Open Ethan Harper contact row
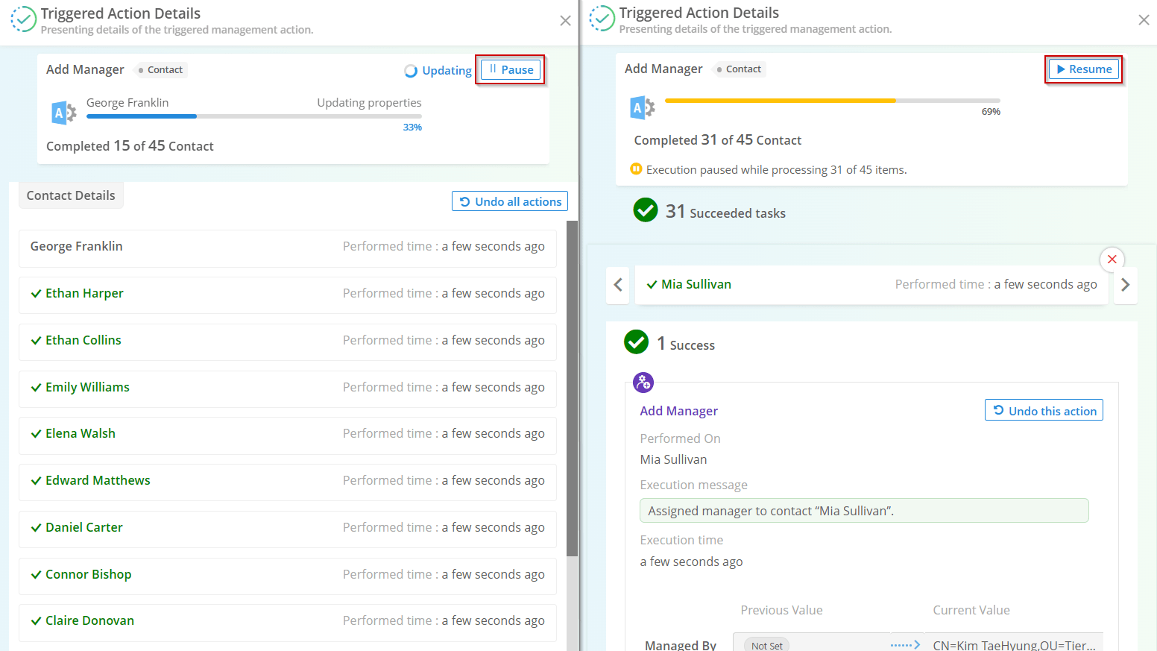 (288, 294)
